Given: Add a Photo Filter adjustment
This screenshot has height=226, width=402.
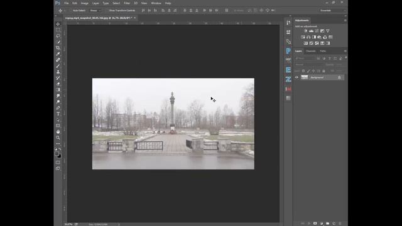Looking at the screenshot, I should [x=320, y=37].
